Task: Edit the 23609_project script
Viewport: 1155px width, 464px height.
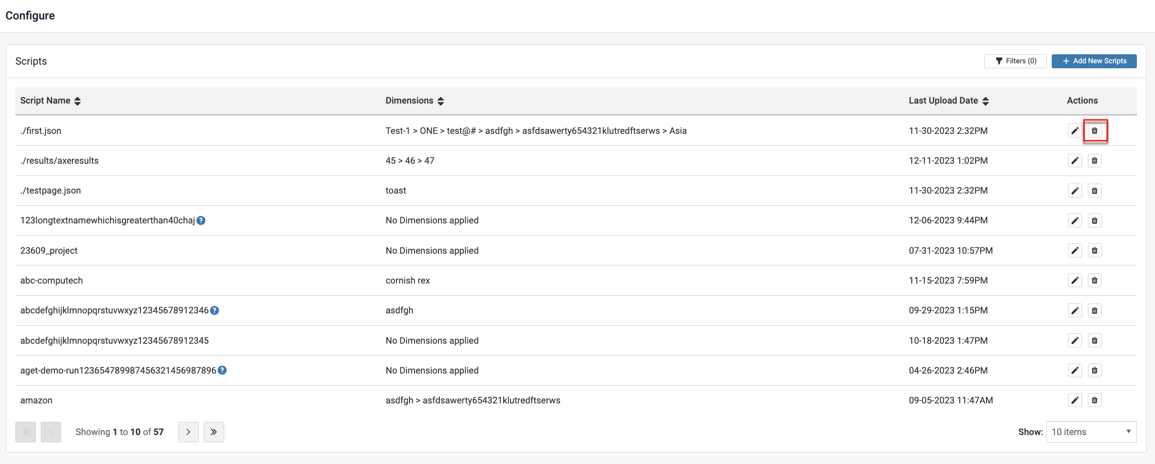Action: [1074, 251]
